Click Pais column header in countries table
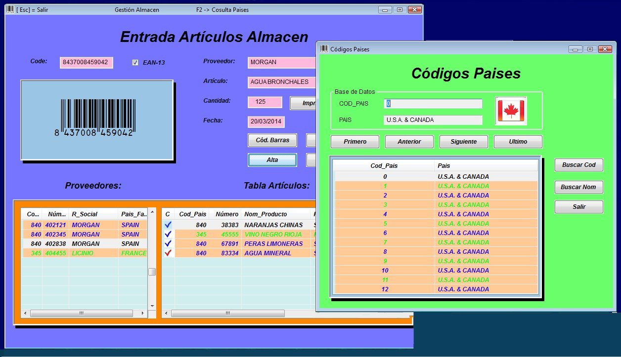Screen dimensions: 621x357 point(486,166)
